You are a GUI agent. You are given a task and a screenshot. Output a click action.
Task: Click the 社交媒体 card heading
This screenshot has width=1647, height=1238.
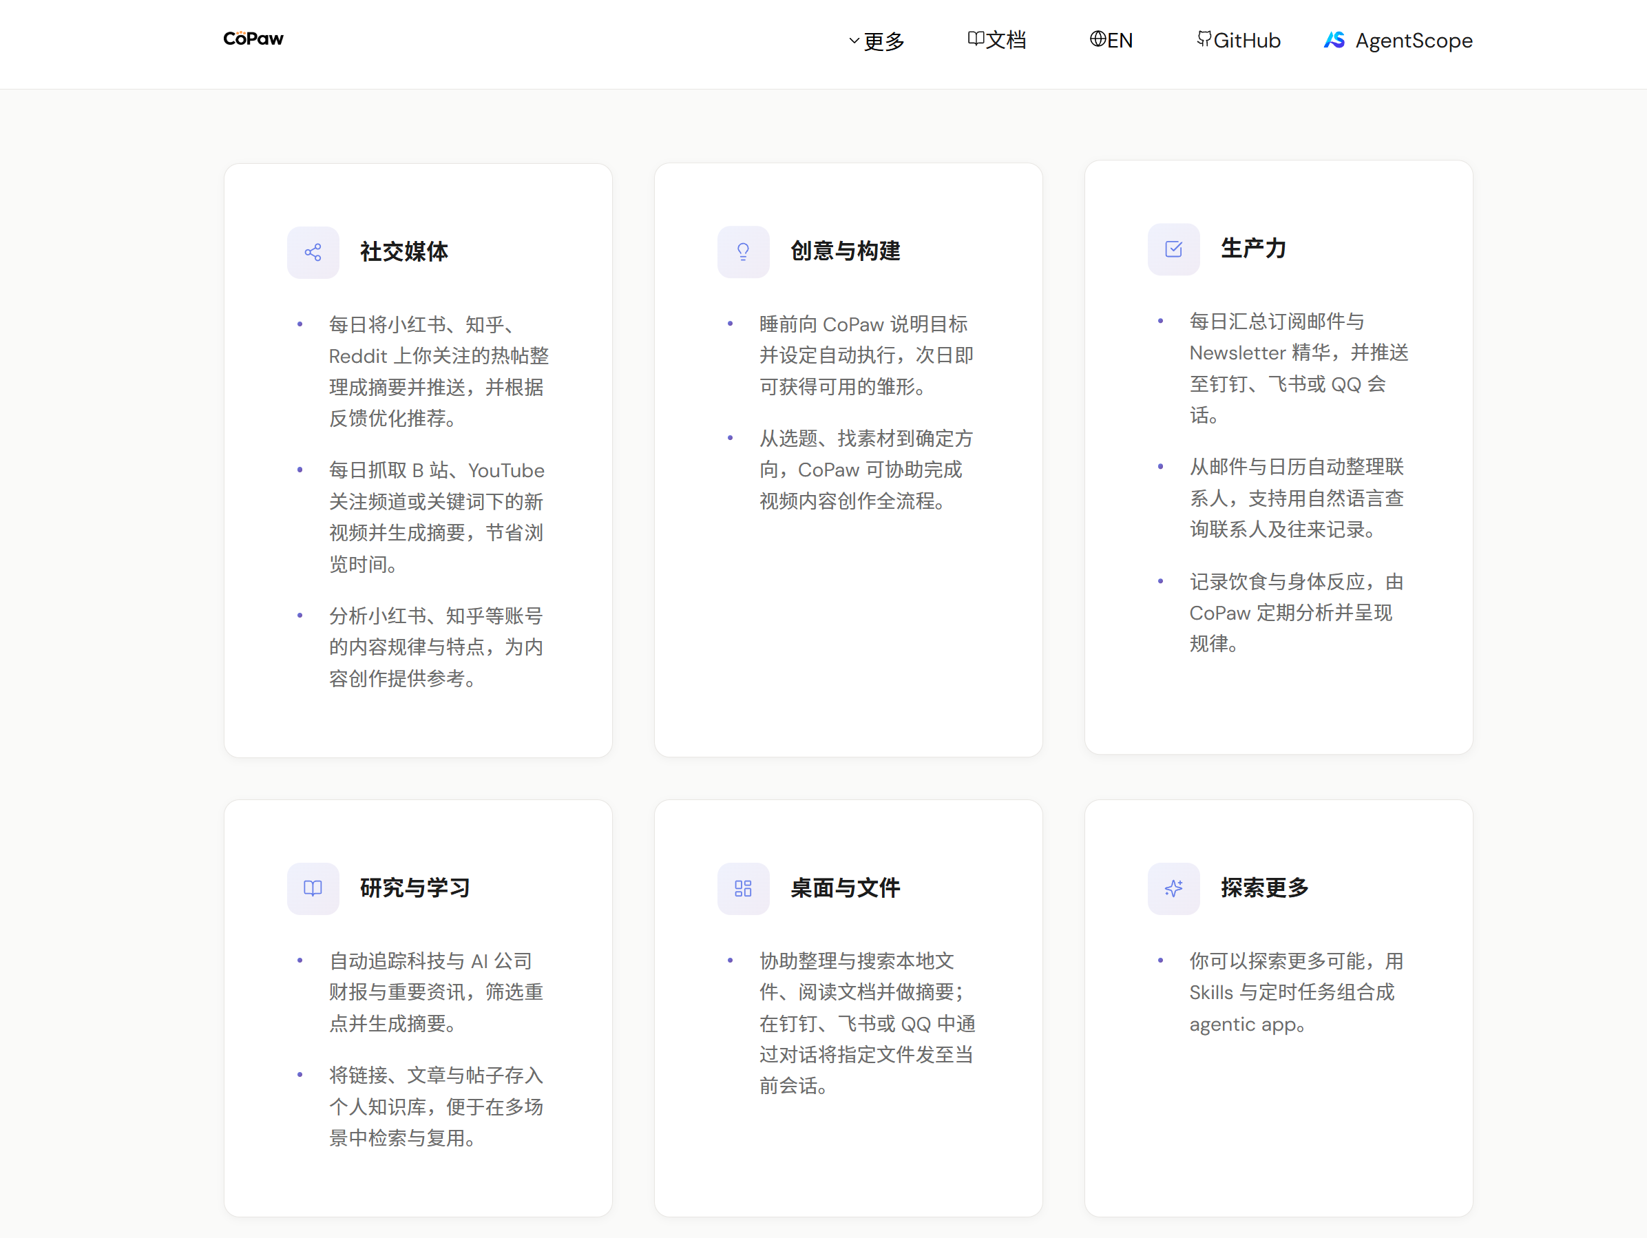point(404,251)
